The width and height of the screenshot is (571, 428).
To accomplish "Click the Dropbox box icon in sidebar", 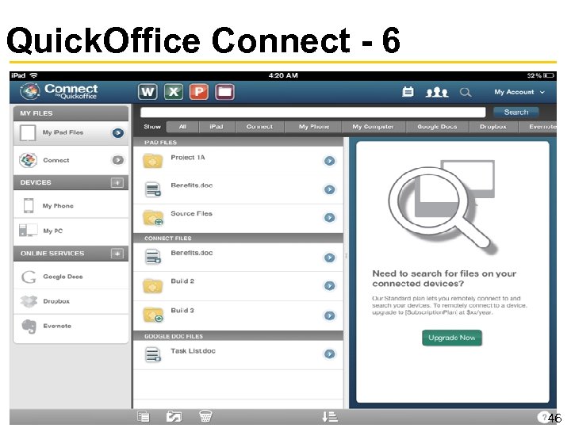I will 29,301.
